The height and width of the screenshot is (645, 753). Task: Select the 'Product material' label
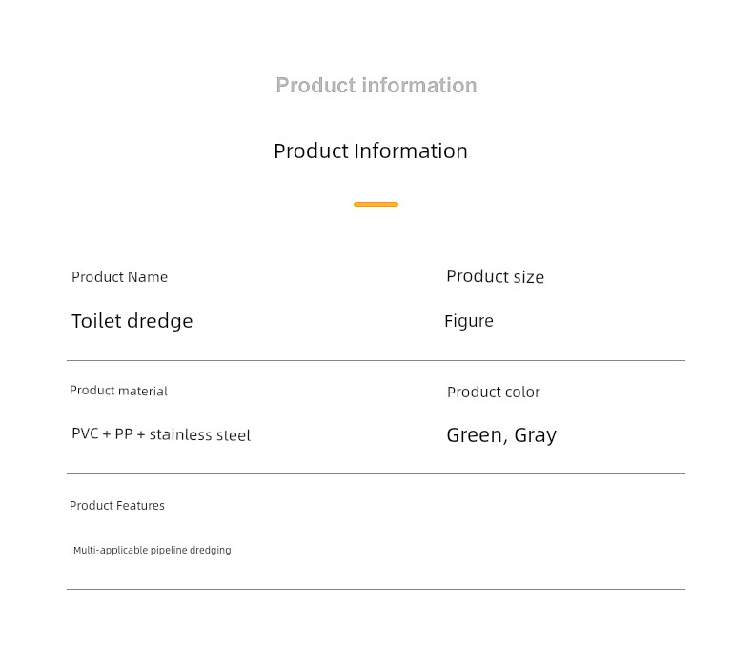click(x=118, y=391)
